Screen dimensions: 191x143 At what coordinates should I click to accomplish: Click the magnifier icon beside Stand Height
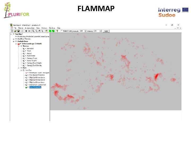coord(24,61)
